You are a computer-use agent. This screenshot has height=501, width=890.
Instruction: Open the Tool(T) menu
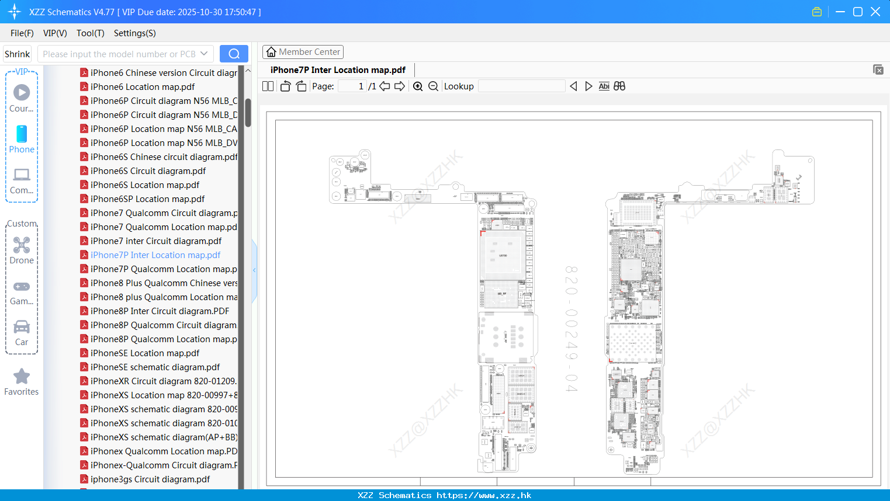pyautogui.click(x=91, y=33)
